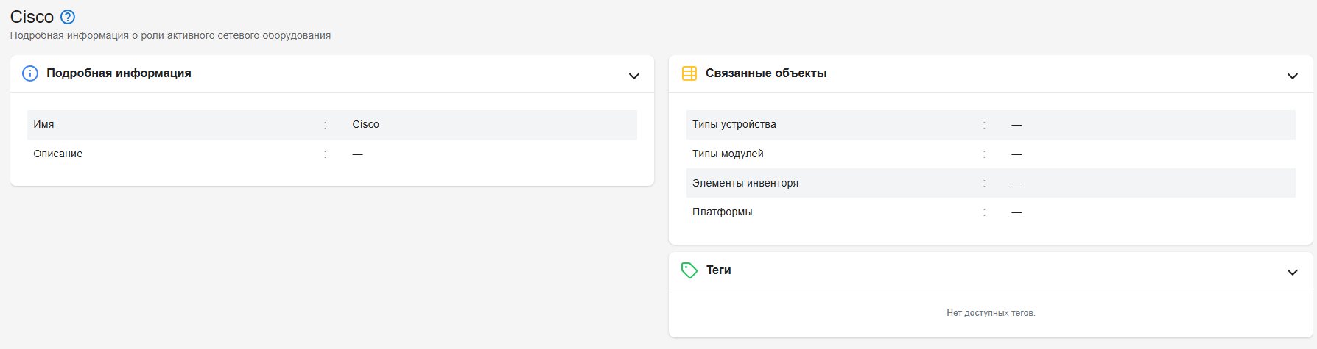This screenshot has width=1317, height=349.
Task: Click the Элементы инвентаря row label
Action: pyautogui.click(x=745, y=183)
